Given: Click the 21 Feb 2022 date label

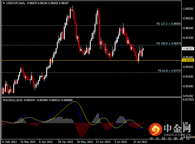Looking at the screenshot, I should tap(9, 142).
